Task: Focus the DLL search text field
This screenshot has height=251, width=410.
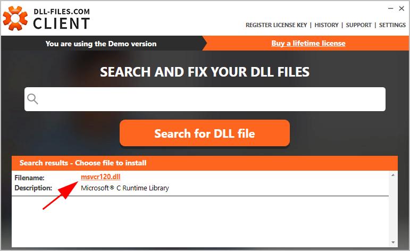Action: coord(205,99)
